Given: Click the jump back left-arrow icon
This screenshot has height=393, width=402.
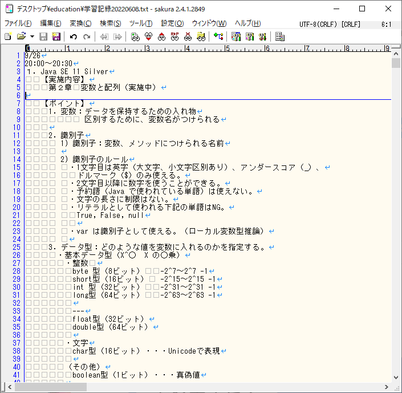Looking at the screenshot, I should coord(104,37).
